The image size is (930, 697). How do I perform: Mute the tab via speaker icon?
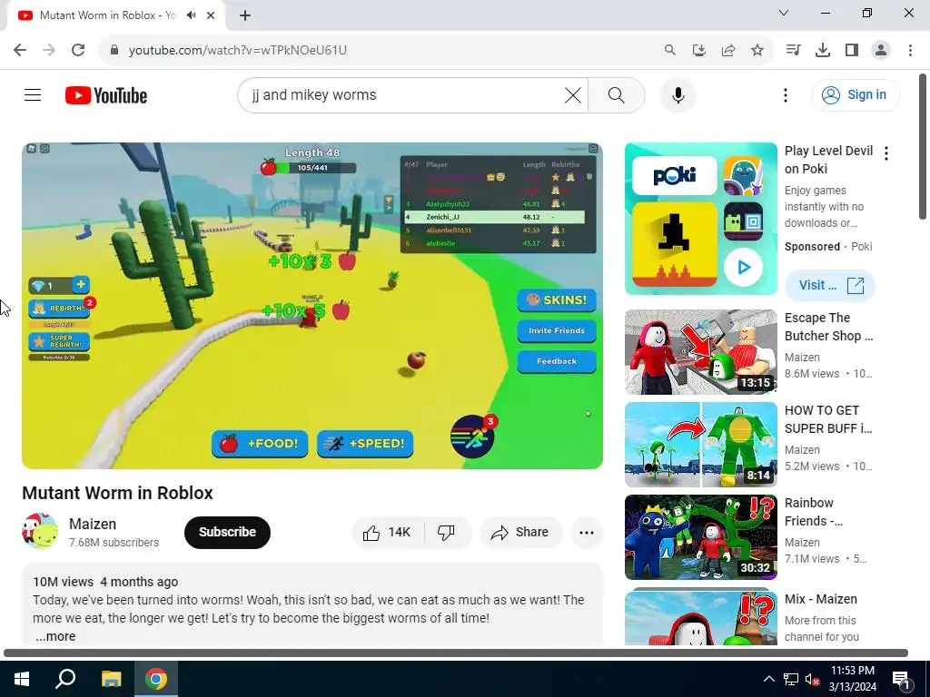point(191,15)
